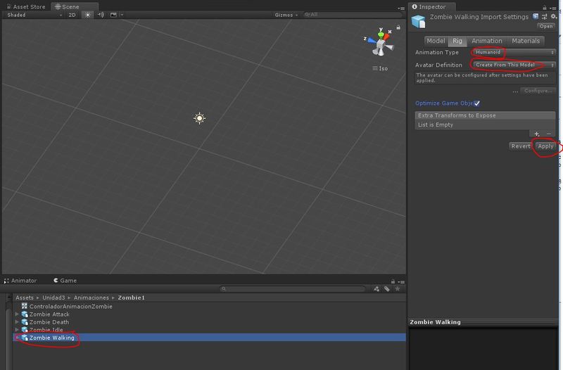This screenshot has width=563, height=370.
Task: Click the Zombie Walking preview header
Action: click(483, 322)
